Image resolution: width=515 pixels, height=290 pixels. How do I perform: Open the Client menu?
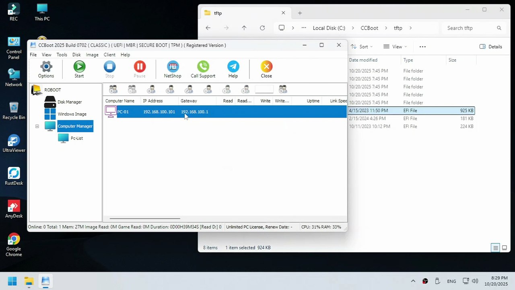pyautogui.click(x=109, y=55)
